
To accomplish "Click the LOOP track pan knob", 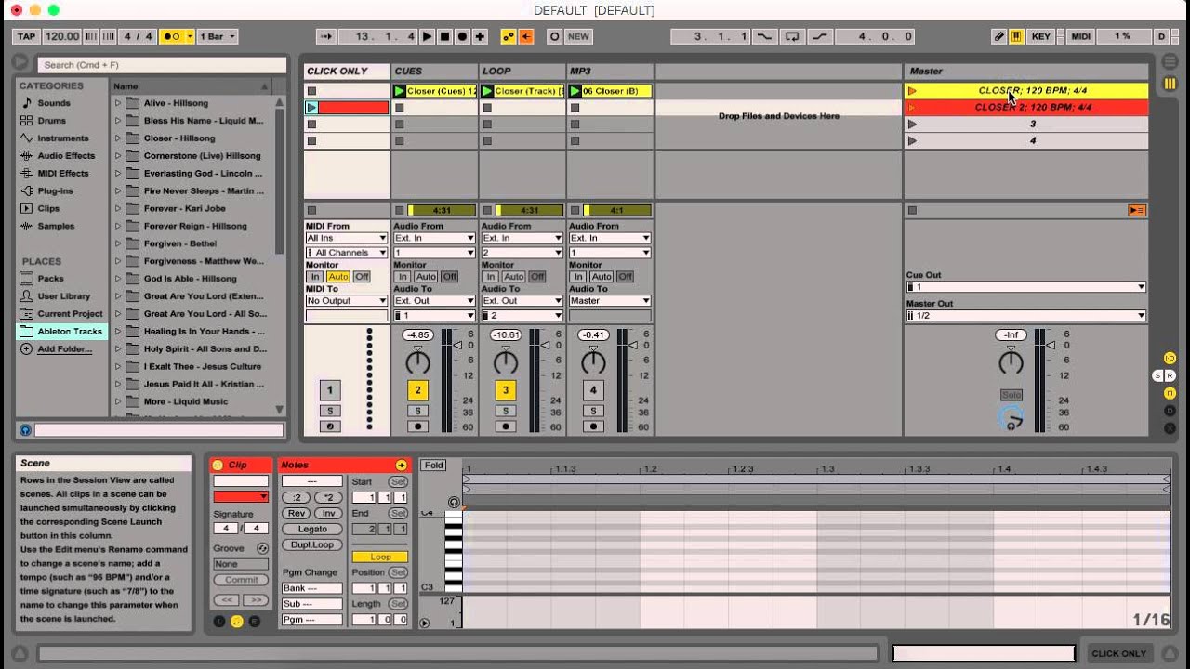I will (x=506, y=361).
